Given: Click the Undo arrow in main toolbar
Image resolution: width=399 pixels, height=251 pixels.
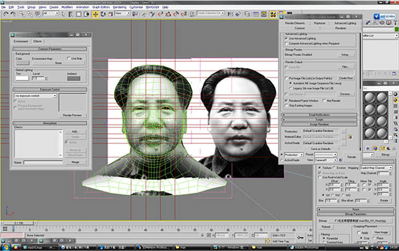Looking at the screenshot, I should [5, 14].
